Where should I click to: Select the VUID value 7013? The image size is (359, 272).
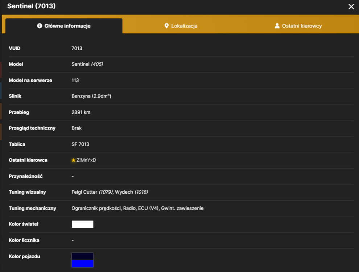click(x=77, y=48)
